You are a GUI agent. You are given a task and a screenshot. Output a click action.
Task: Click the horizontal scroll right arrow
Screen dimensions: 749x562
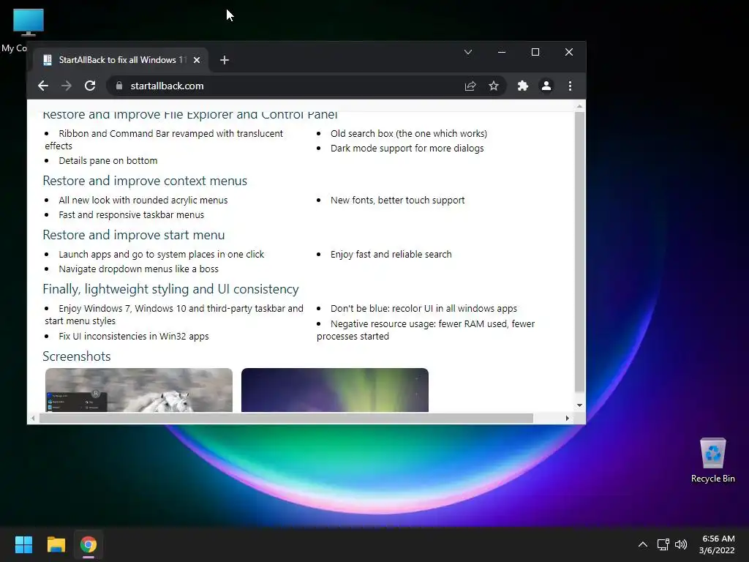tap(567, 418)
